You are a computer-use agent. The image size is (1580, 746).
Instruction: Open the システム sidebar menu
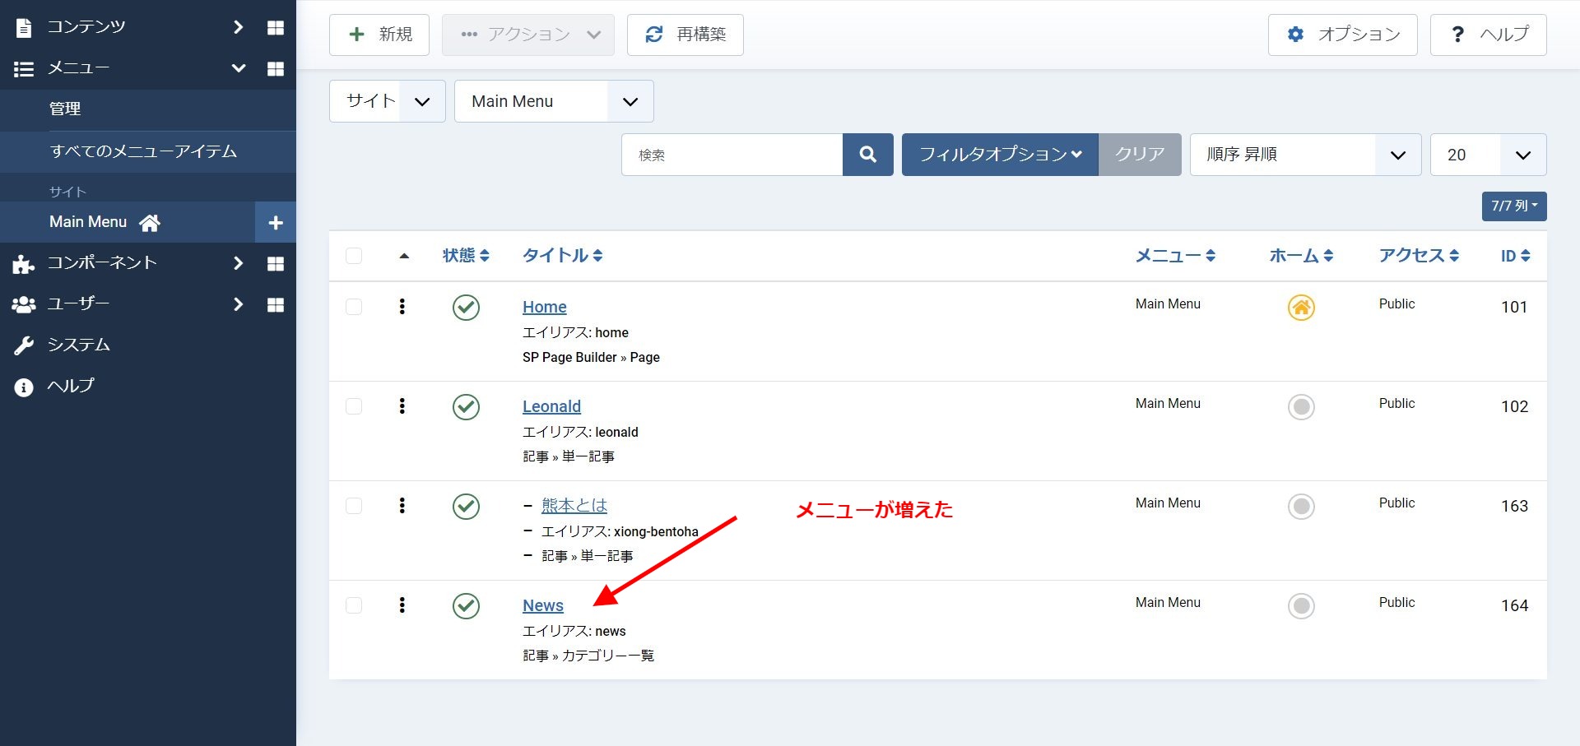coord(79,345)
